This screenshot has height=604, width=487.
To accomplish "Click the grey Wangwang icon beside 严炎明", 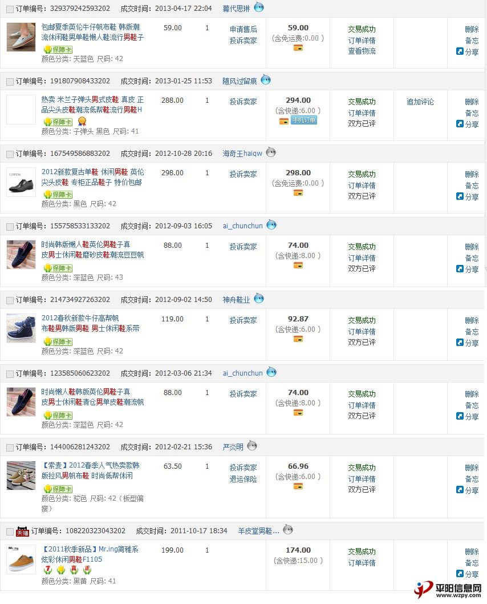I will click(x=252, y=446).
